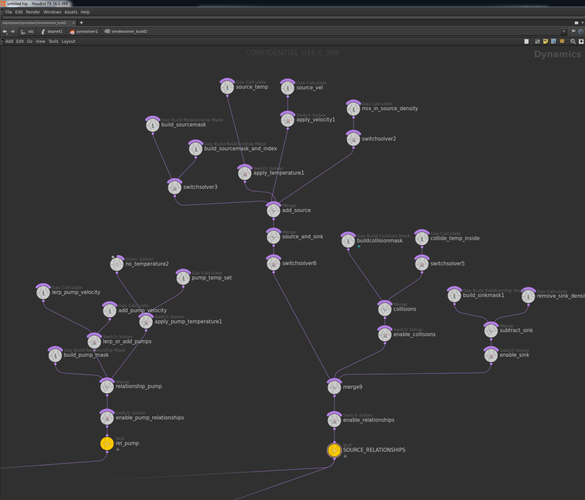Toggle the display options eye icon

[x=581, y=41]
